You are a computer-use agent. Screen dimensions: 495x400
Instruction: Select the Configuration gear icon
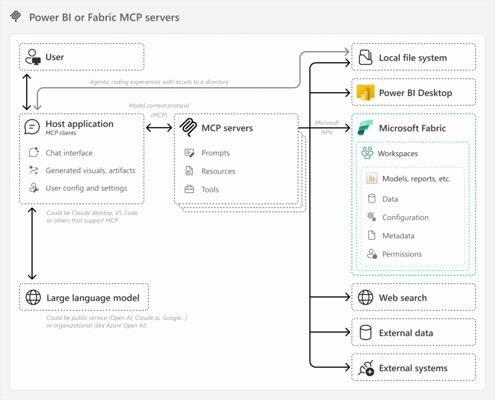click(372, 217)
